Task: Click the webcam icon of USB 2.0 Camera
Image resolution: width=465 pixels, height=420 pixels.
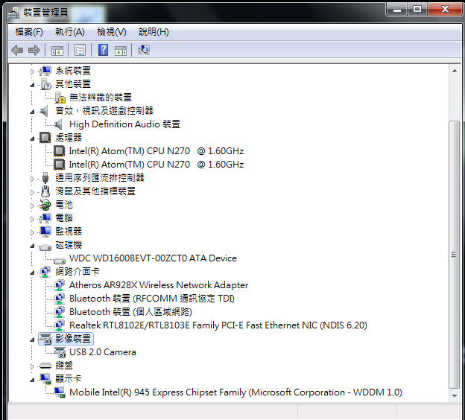Action: 60,352
